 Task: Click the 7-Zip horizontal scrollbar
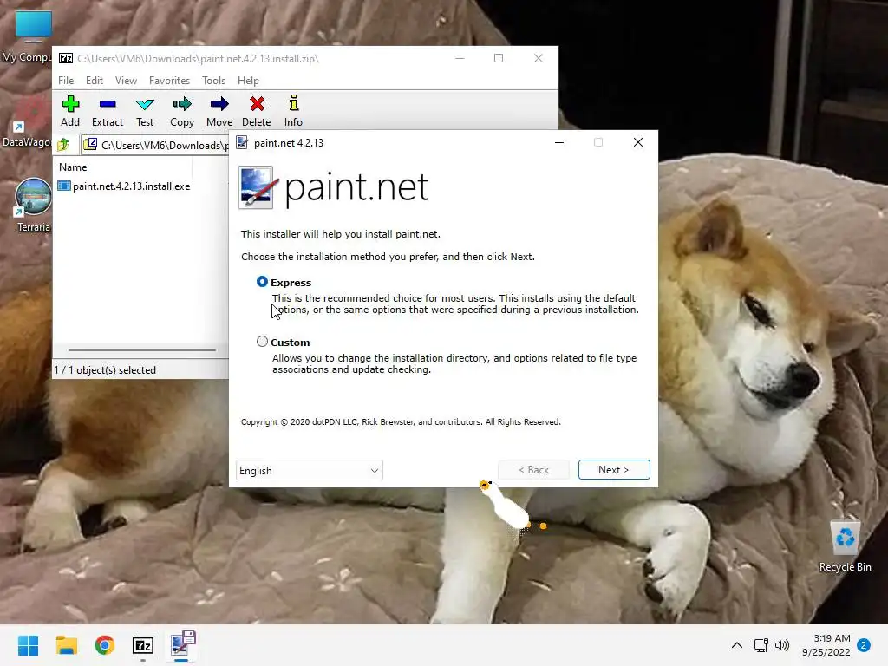tap(141, 350)
